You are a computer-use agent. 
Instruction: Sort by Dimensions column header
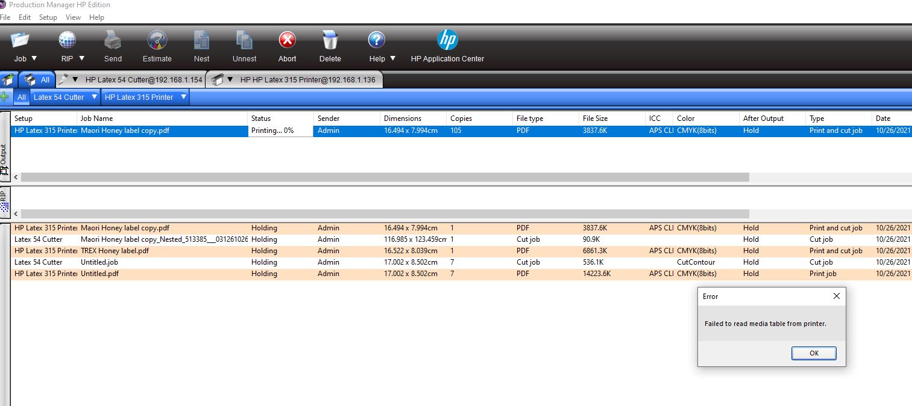(x=414, y=118)
